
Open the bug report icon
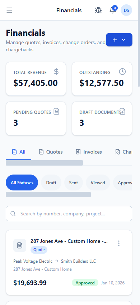(98, 10)
